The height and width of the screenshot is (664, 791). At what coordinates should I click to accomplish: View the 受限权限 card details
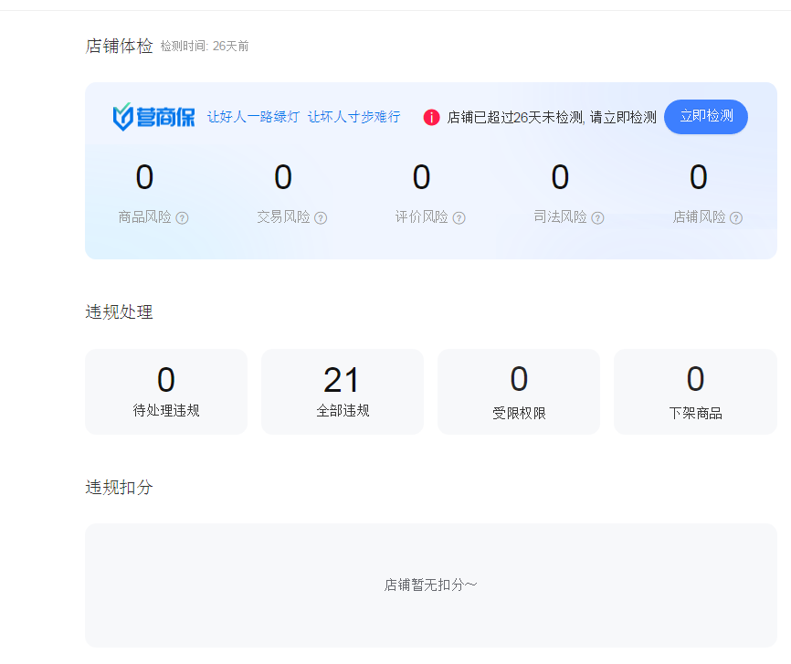[x=519, y=391]
